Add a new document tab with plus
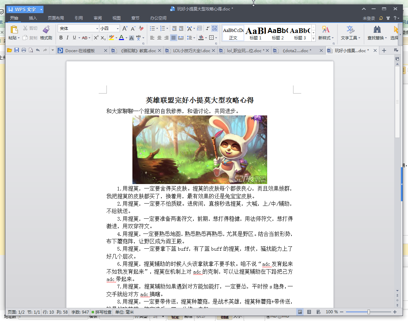Viewport: 408px width, 321px height. 384,50
